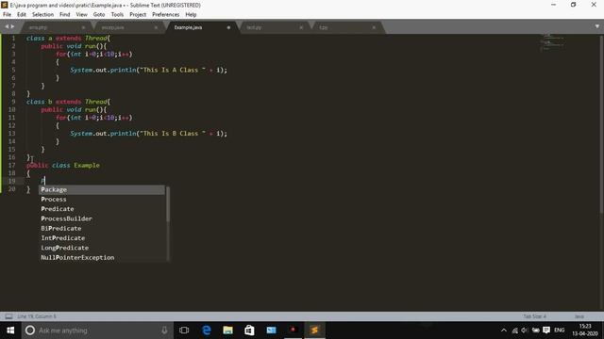Click the autocomplete popup scrollbar
The height and width of the screenshot is (339, 604).
tap(168, 204)
